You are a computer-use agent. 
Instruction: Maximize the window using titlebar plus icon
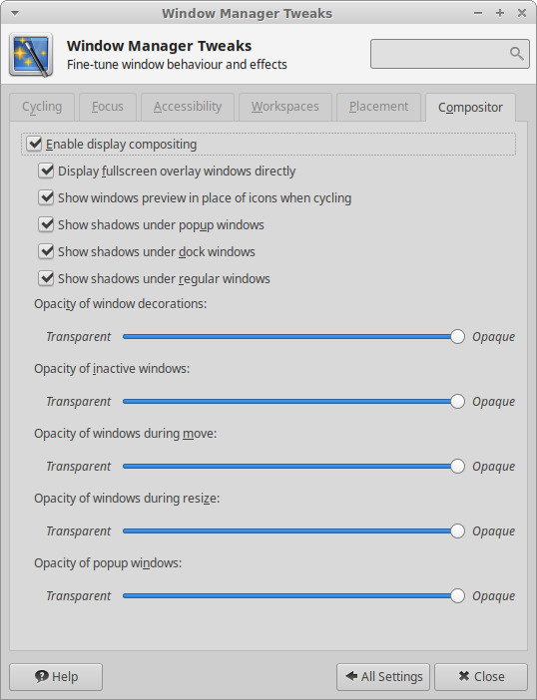point(500,13)
